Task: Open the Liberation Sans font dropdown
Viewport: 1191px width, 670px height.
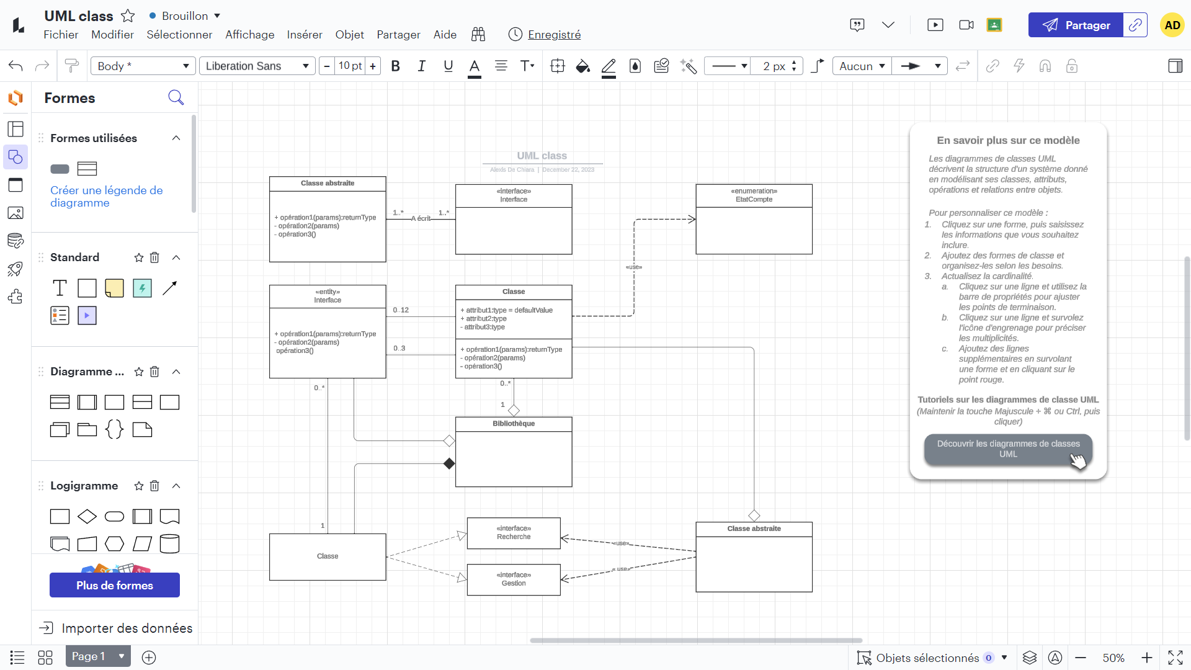Action: [x=257, y=66]
